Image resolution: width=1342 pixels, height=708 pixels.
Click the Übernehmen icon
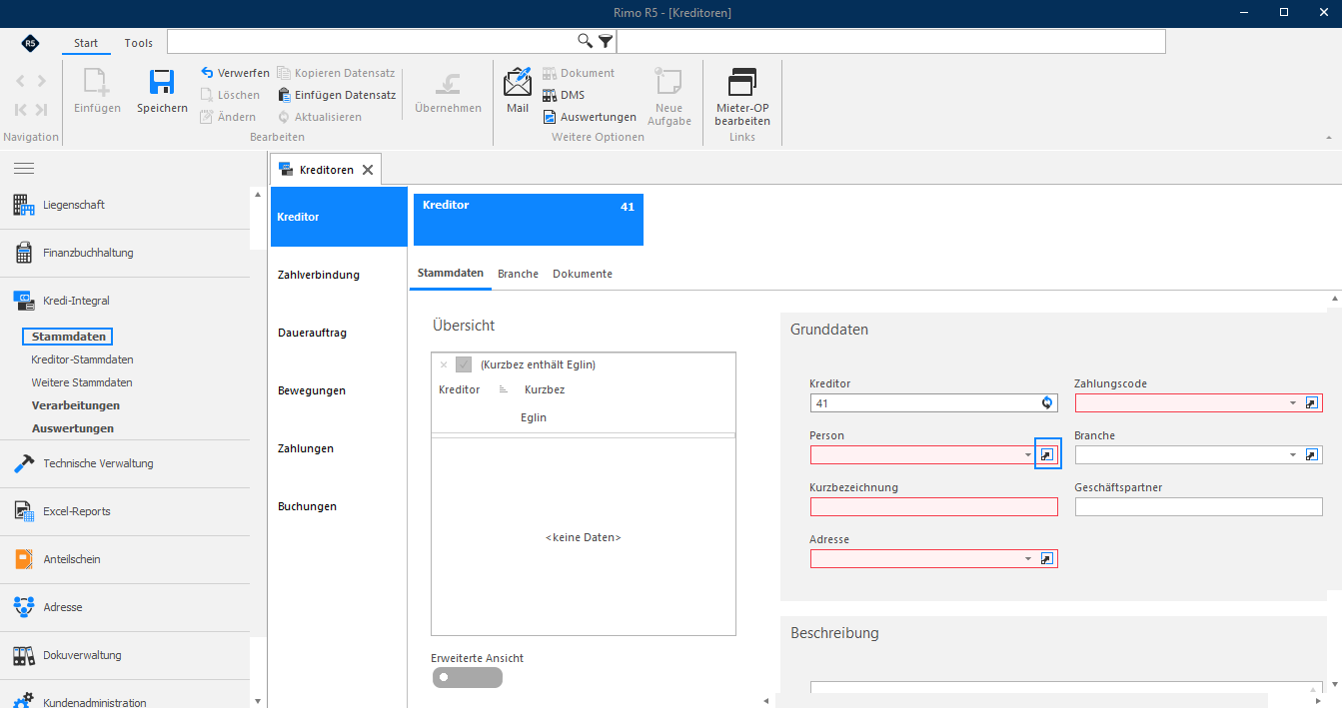448,82
